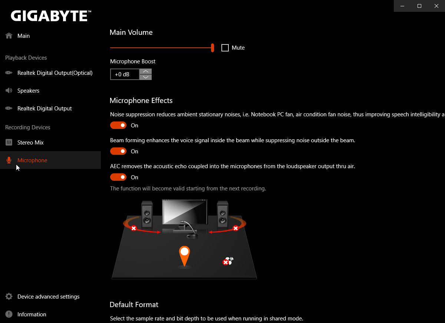The width and height of the screenshot is (445, 323).
Task: Select the Microphone recording device
Action: click(x=50, y=160)
